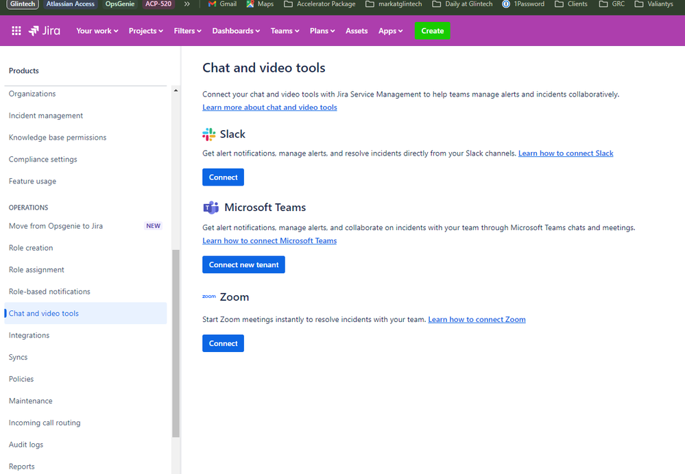Open the Apps dropdown menu
The width and height of the screenshot is (685, 474).
pyautogui.click(x=389, y=31)
